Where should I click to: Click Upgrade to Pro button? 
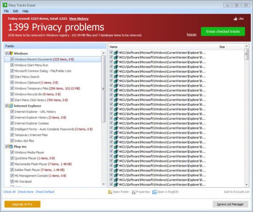[22, 204]
